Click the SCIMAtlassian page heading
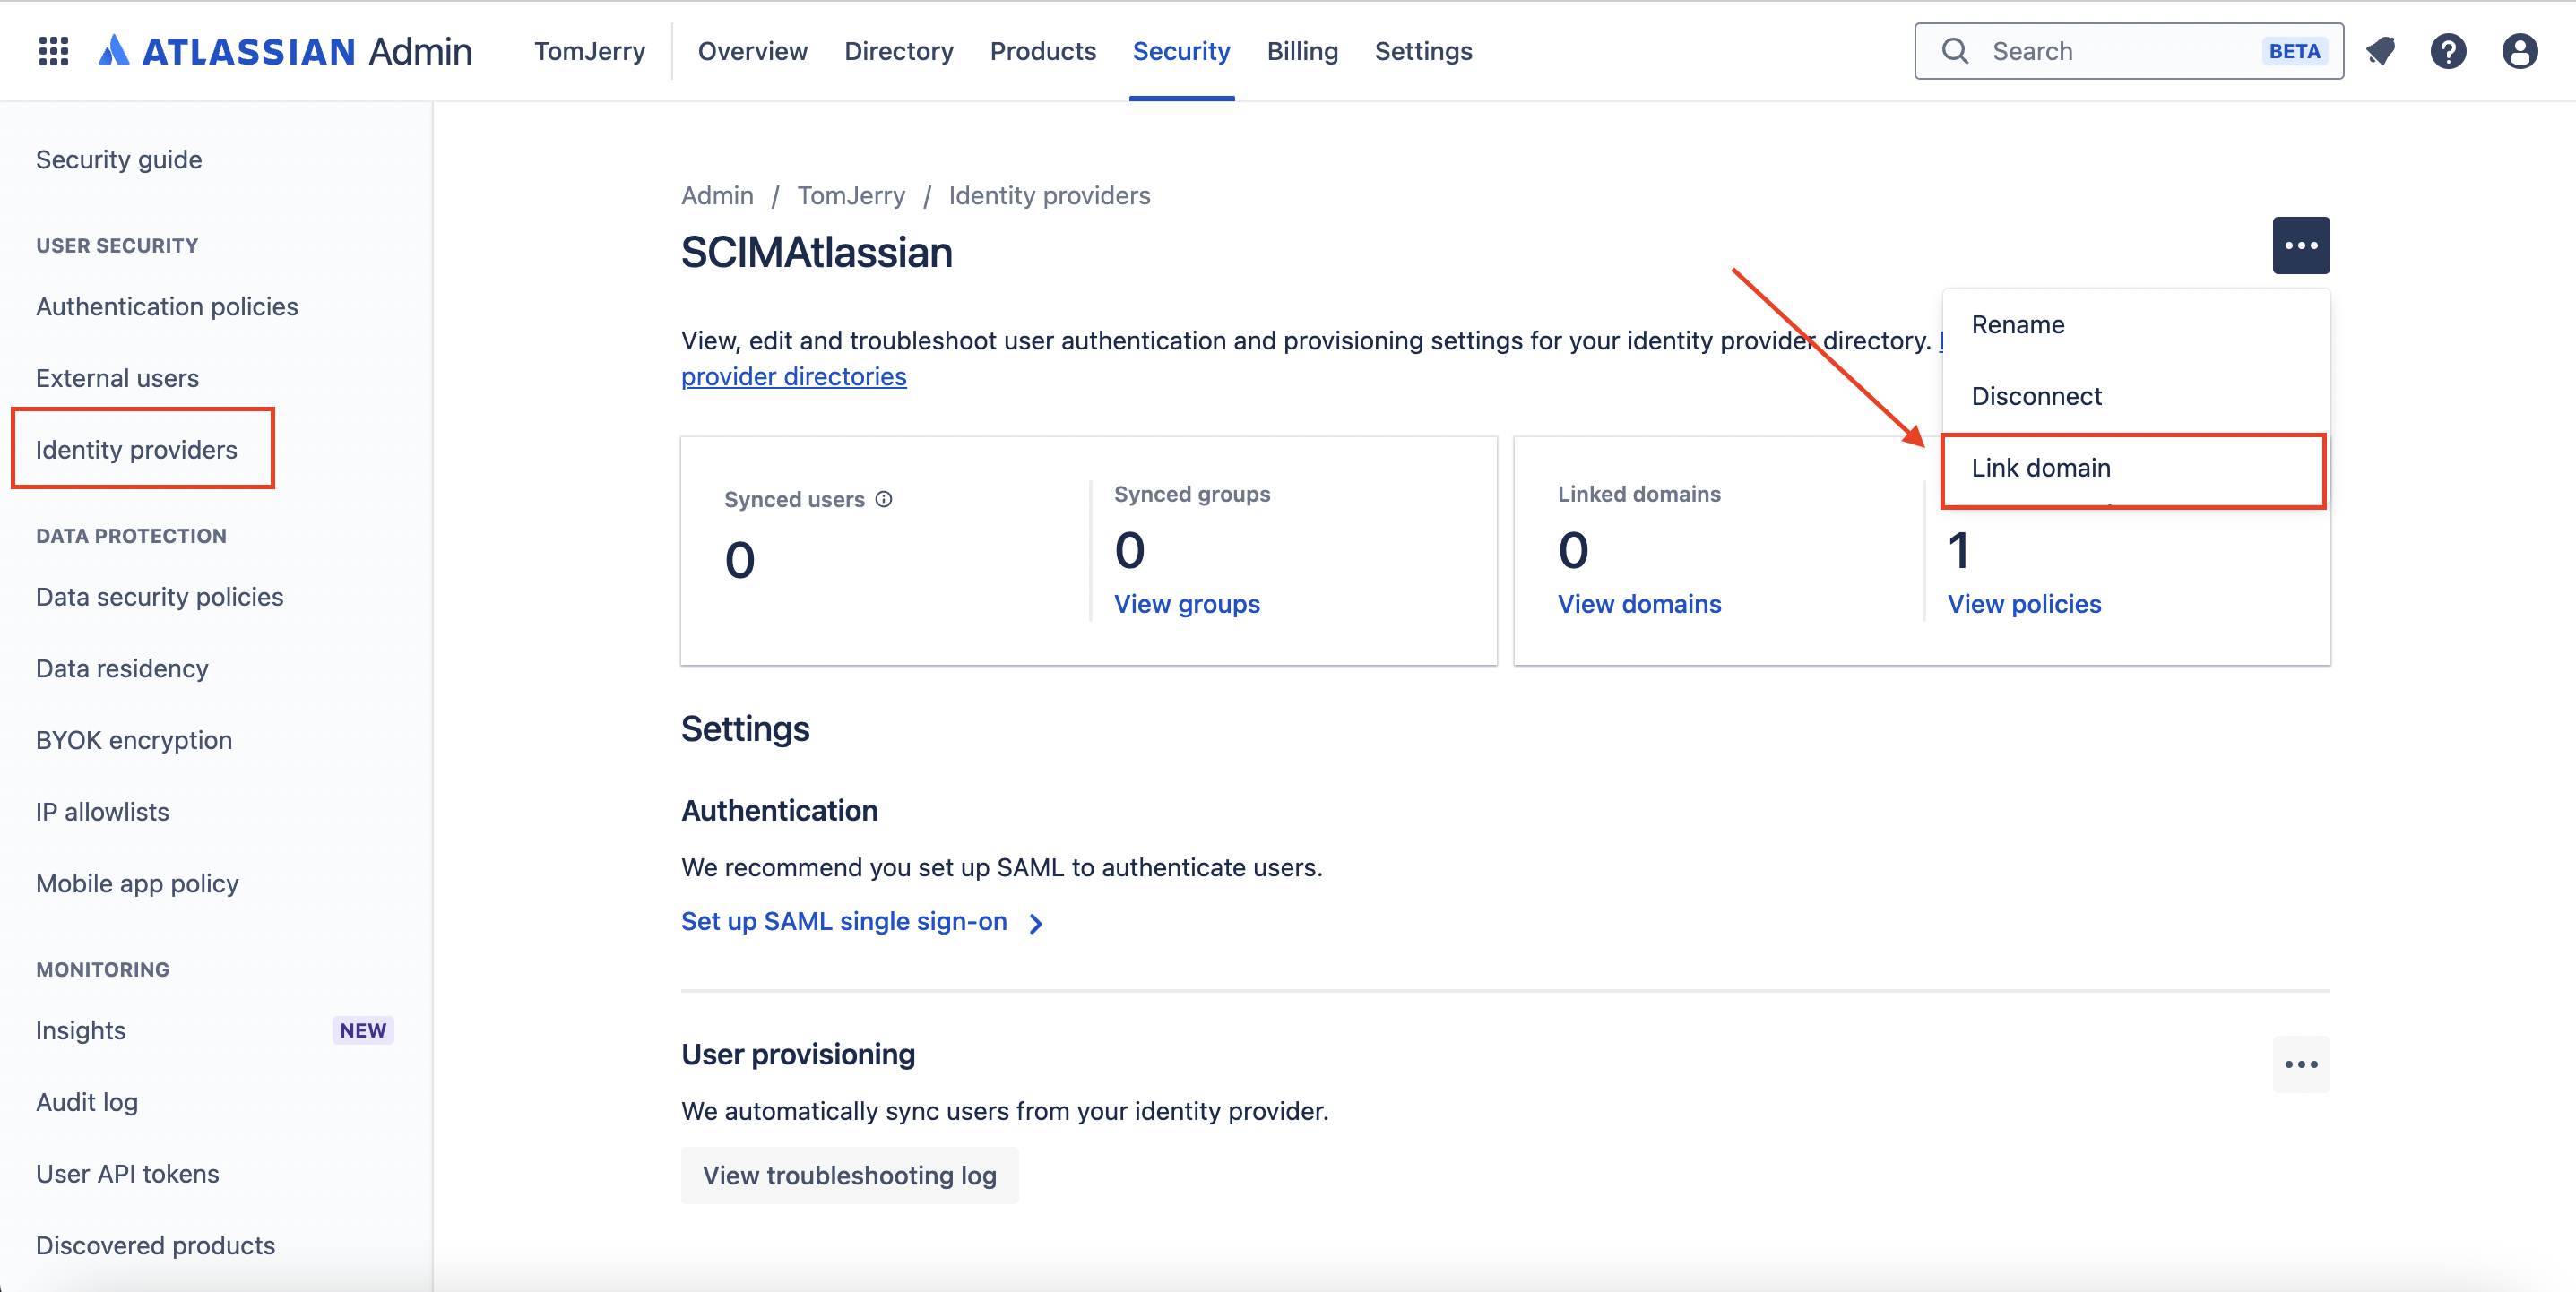This screenshot has width=2576, height=1292. (816, 253)
